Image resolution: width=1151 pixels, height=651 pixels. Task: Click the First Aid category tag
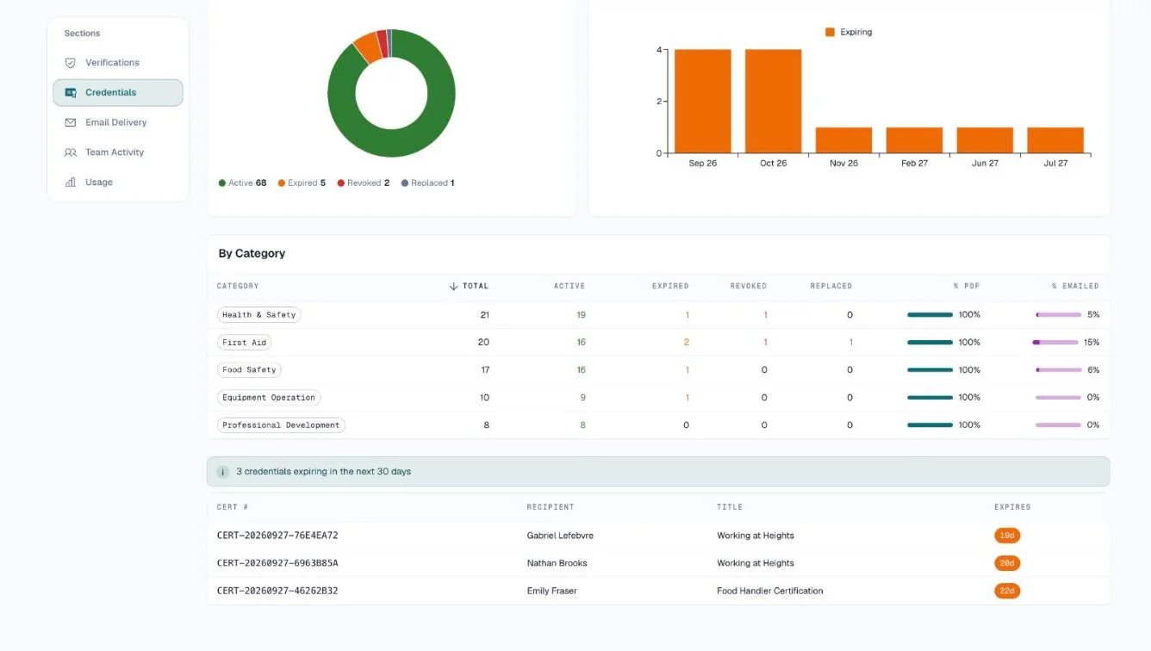click(x=245, y=343)
